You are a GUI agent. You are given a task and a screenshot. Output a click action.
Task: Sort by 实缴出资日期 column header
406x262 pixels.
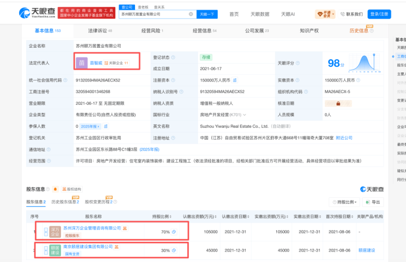307,217
